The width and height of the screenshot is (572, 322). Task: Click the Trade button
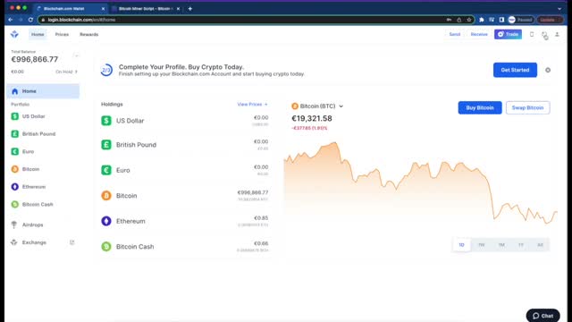pyautogui.click(x=509, y=34)
